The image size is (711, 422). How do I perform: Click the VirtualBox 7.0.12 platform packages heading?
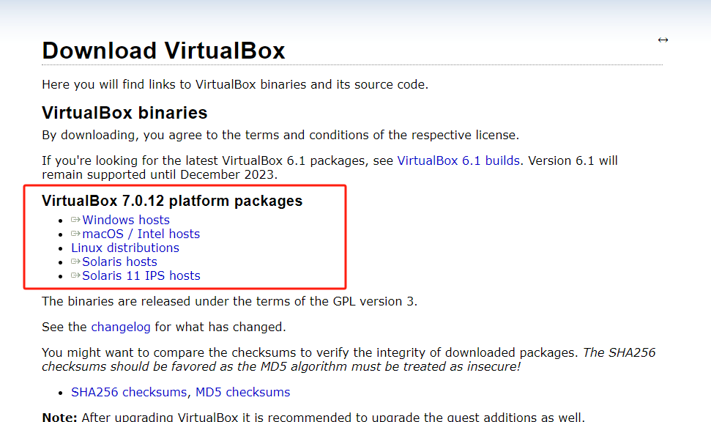tap(172, 201)
